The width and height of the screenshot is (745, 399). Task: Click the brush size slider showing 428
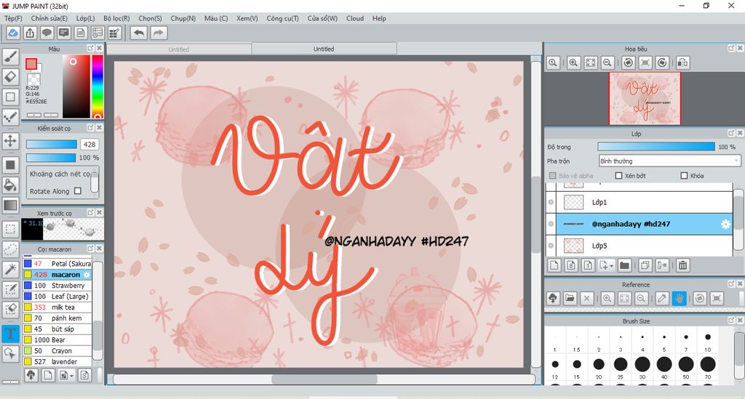[52, 144]
